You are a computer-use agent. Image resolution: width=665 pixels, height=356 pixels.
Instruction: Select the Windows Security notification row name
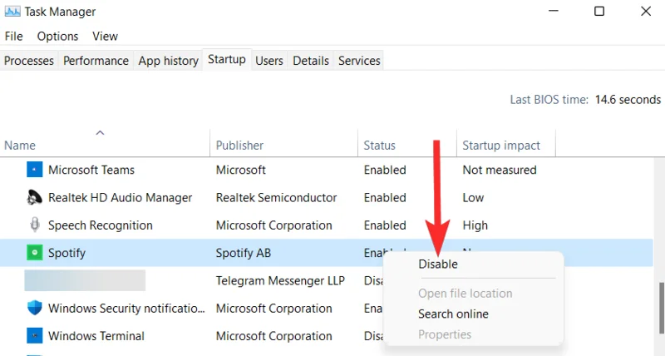pyautogui.click(x=126, y=309)
